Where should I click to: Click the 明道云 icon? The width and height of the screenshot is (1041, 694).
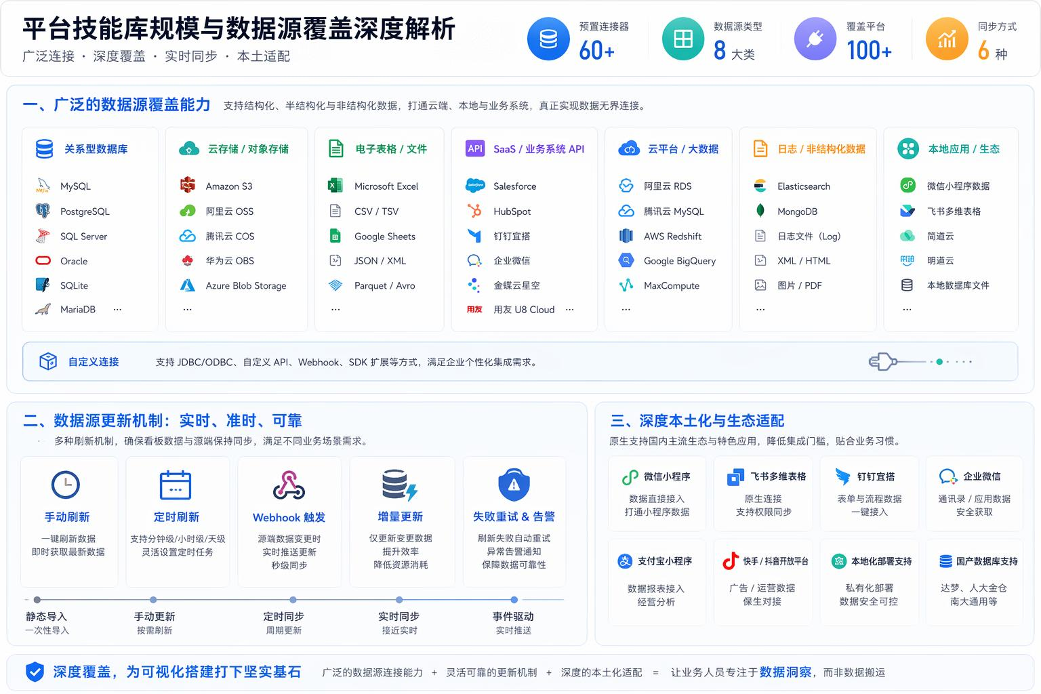pos(907,260)
